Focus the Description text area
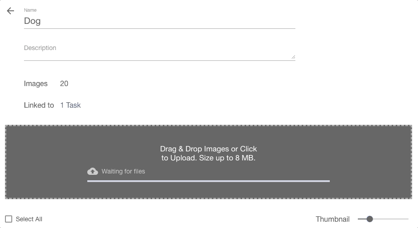Image resolution: width=418 pixels, height=228 pixels. pos(159,52)
